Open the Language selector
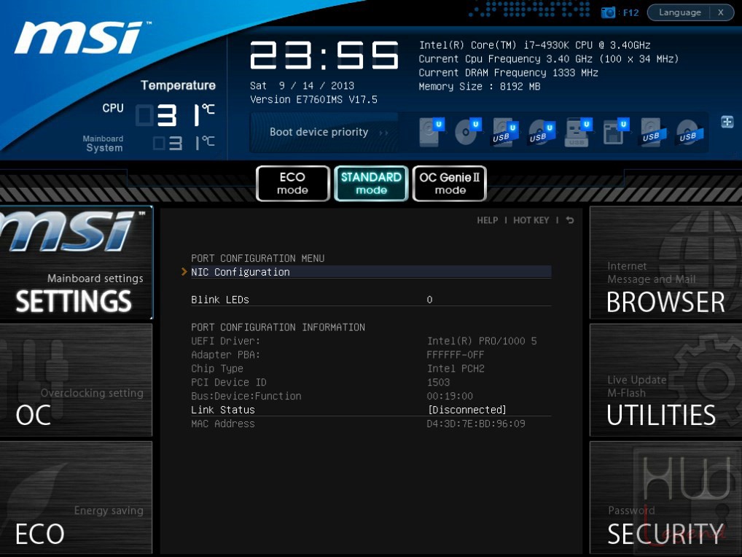This screenshot has height=557, width=742. click(x=679, y=12)
